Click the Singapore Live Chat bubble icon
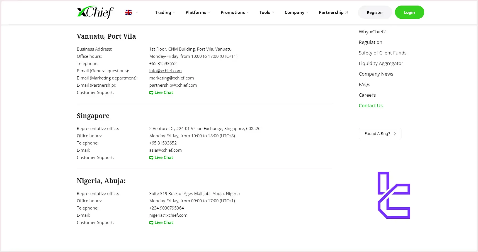Viewport: 478px width, 252px height. coord(151,158)
